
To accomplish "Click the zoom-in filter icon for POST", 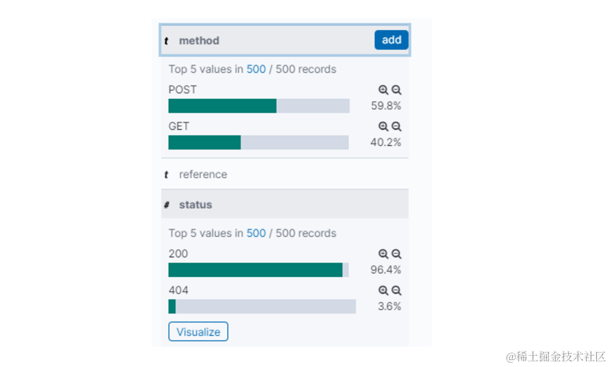I will pyautogui.click(x=383, y=90).
